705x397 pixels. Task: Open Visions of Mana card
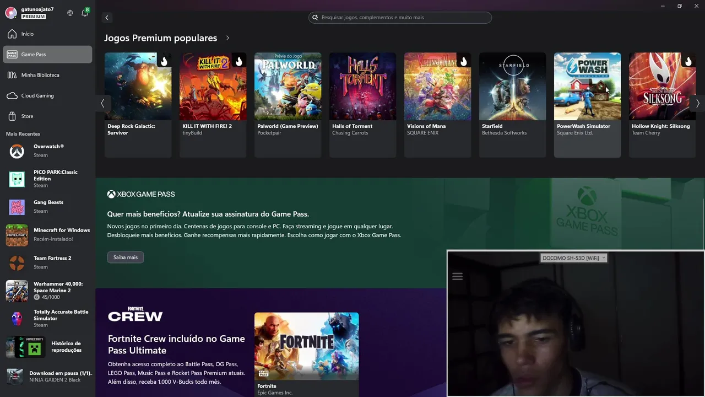point(437,105)
